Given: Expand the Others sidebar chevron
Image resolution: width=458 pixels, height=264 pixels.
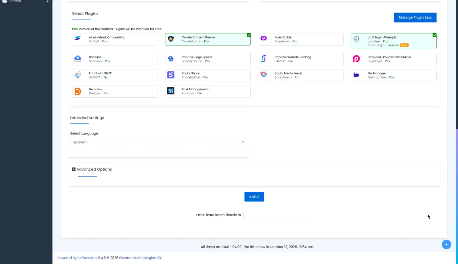Looking at the screenshot, I should (x=48, y=1).
